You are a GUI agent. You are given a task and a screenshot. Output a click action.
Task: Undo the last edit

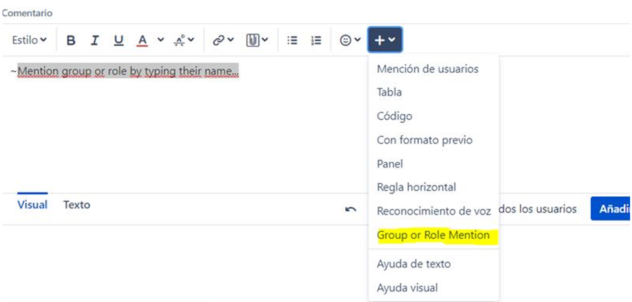click(351, 209)
